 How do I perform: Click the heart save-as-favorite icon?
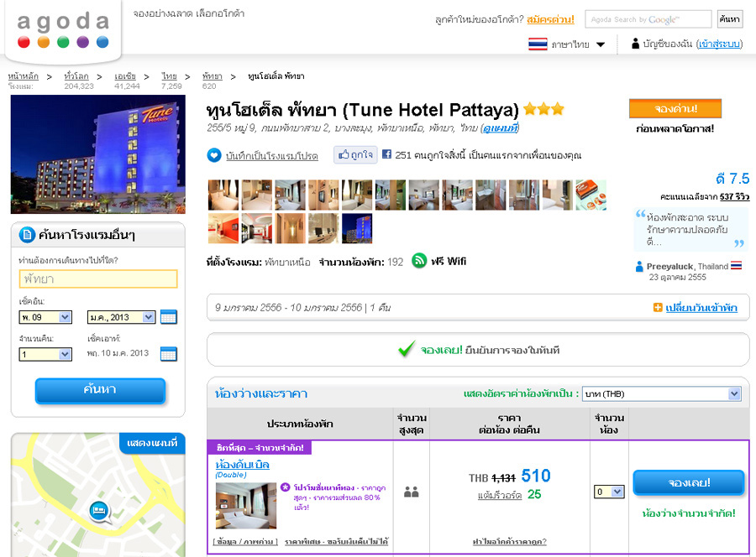click(x=214, y=155)
